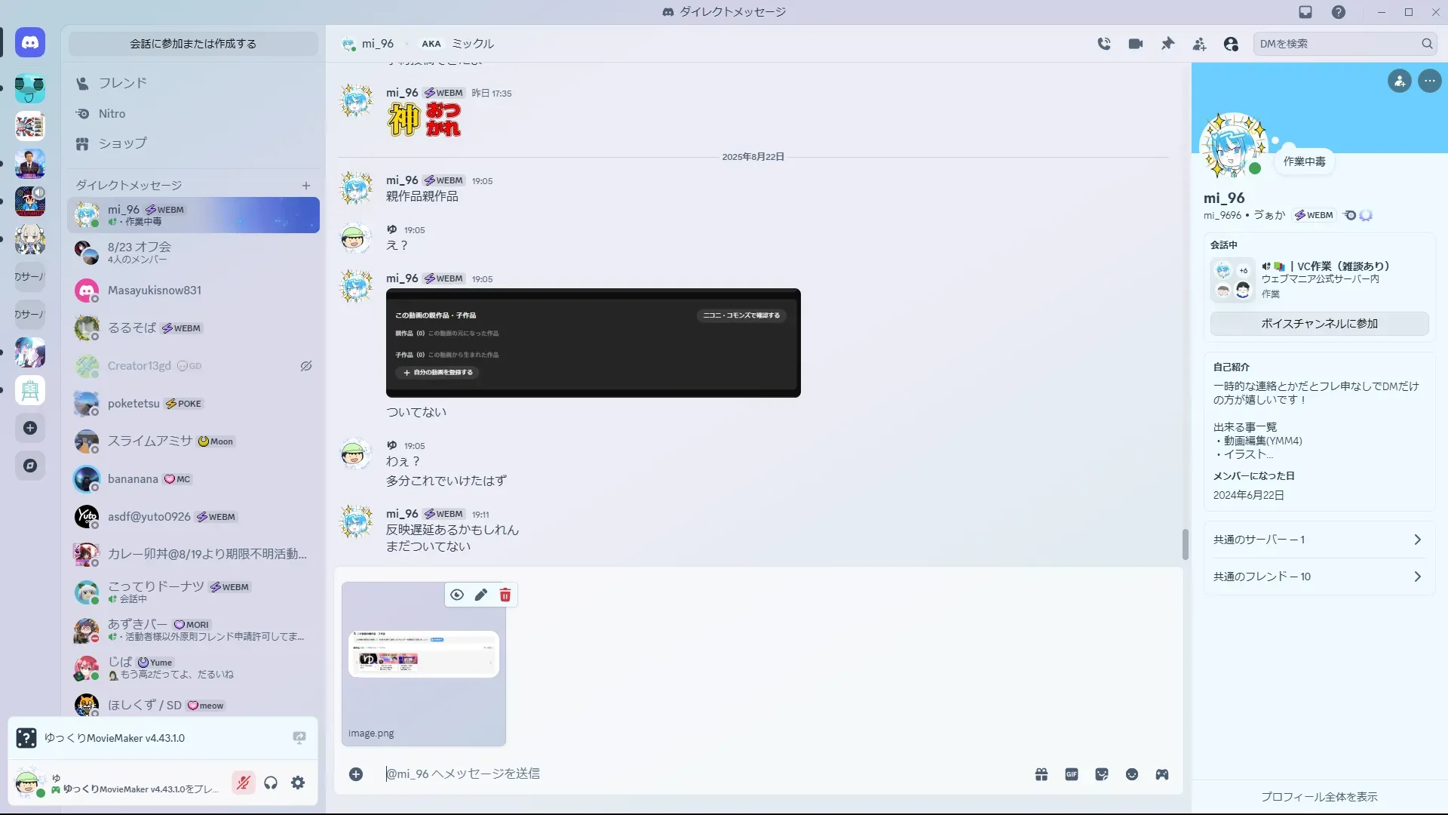The image size is (1448, 815).
Task: Toggle headphone deafen
Action: pos(271,783)
